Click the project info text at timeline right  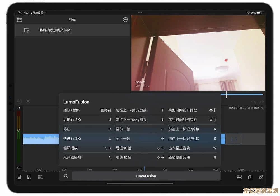pos(246,108)
